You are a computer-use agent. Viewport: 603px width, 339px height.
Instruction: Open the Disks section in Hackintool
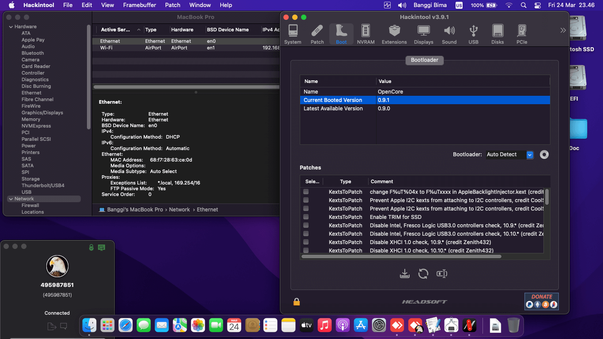(497, 34)
